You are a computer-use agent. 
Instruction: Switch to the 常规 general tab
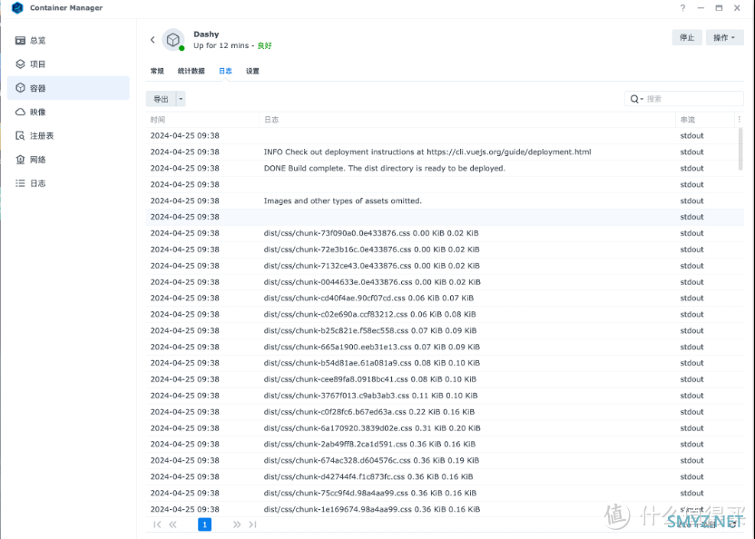point(157,71)
